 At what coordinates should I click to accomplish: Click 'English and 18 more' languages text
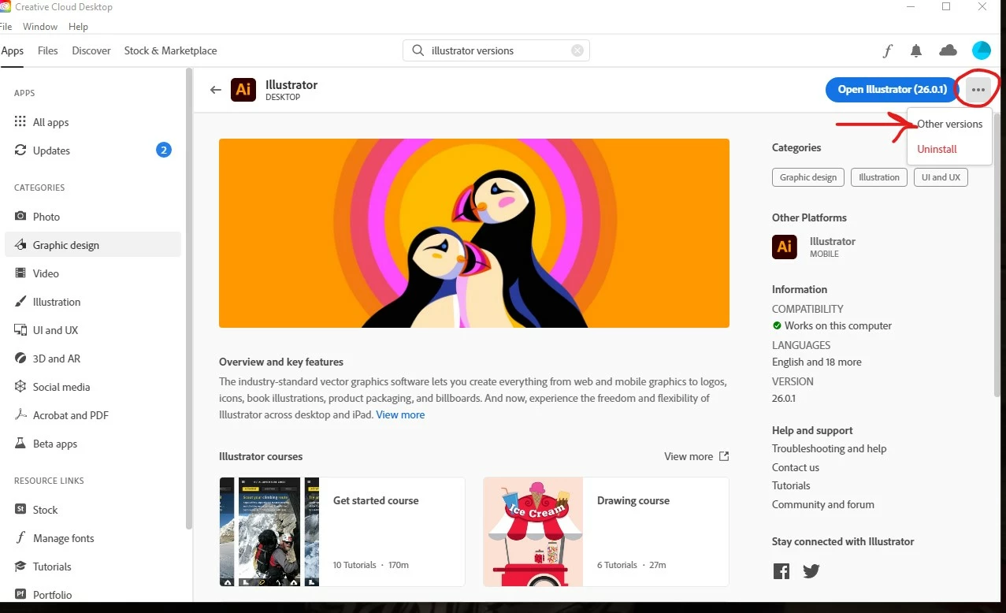click(817, 362)
